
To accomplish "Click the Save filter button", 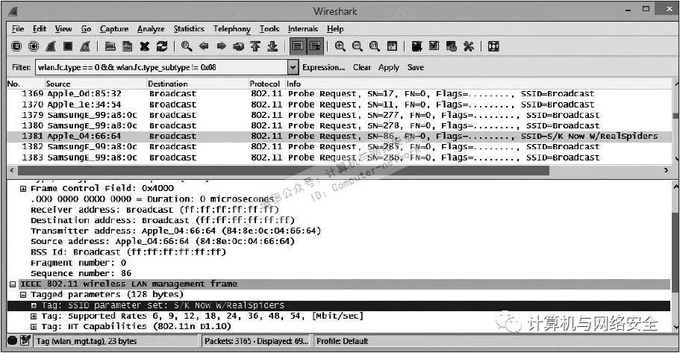I will (x=416, y=67).
